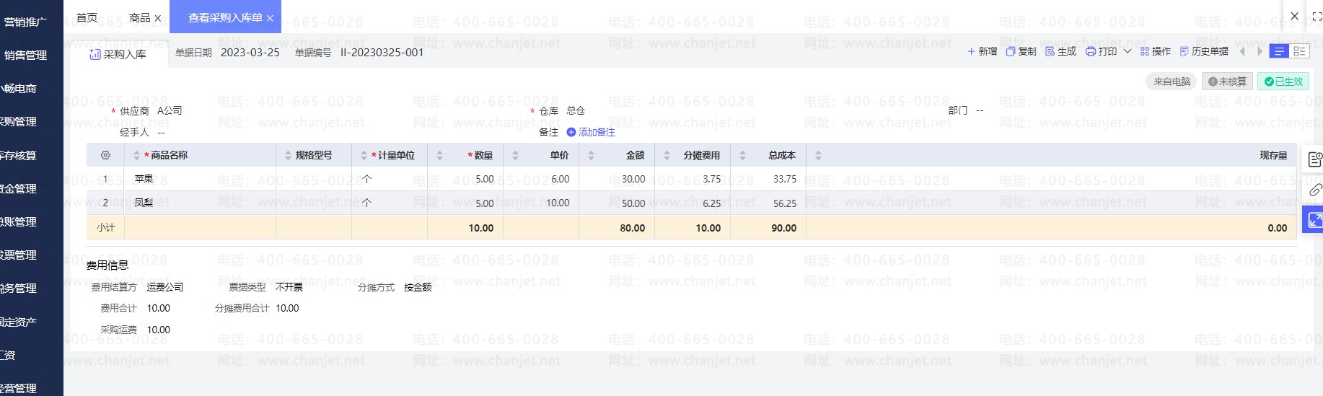This screenshot has height=396, width=1323.
Task: Click the plus icon beside 添加备注
Action: [x=571, y=132]
